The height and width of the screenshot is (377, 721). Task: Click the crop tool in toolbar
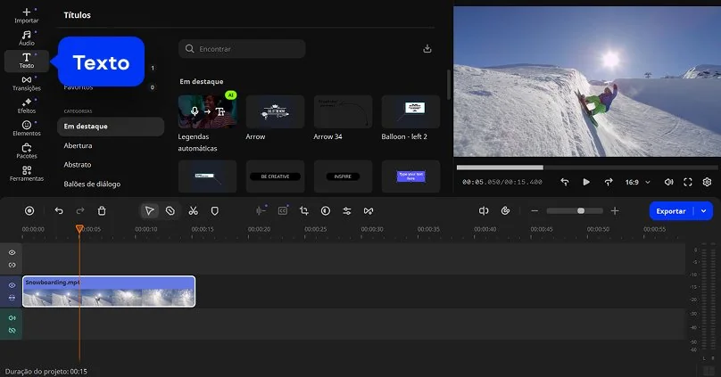(304, 211)
